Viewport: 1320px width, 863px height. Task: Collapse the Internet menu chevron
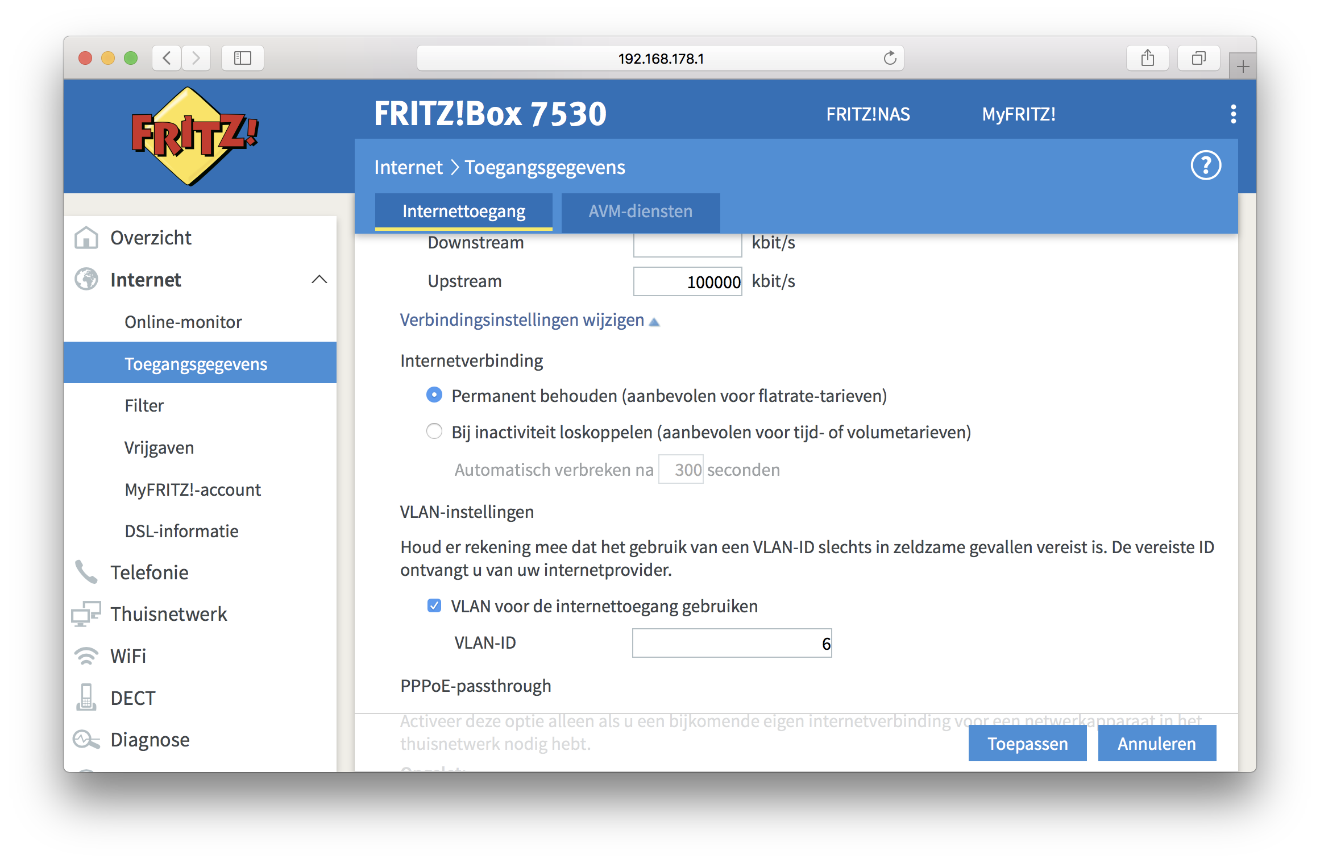tap(319, 279)
